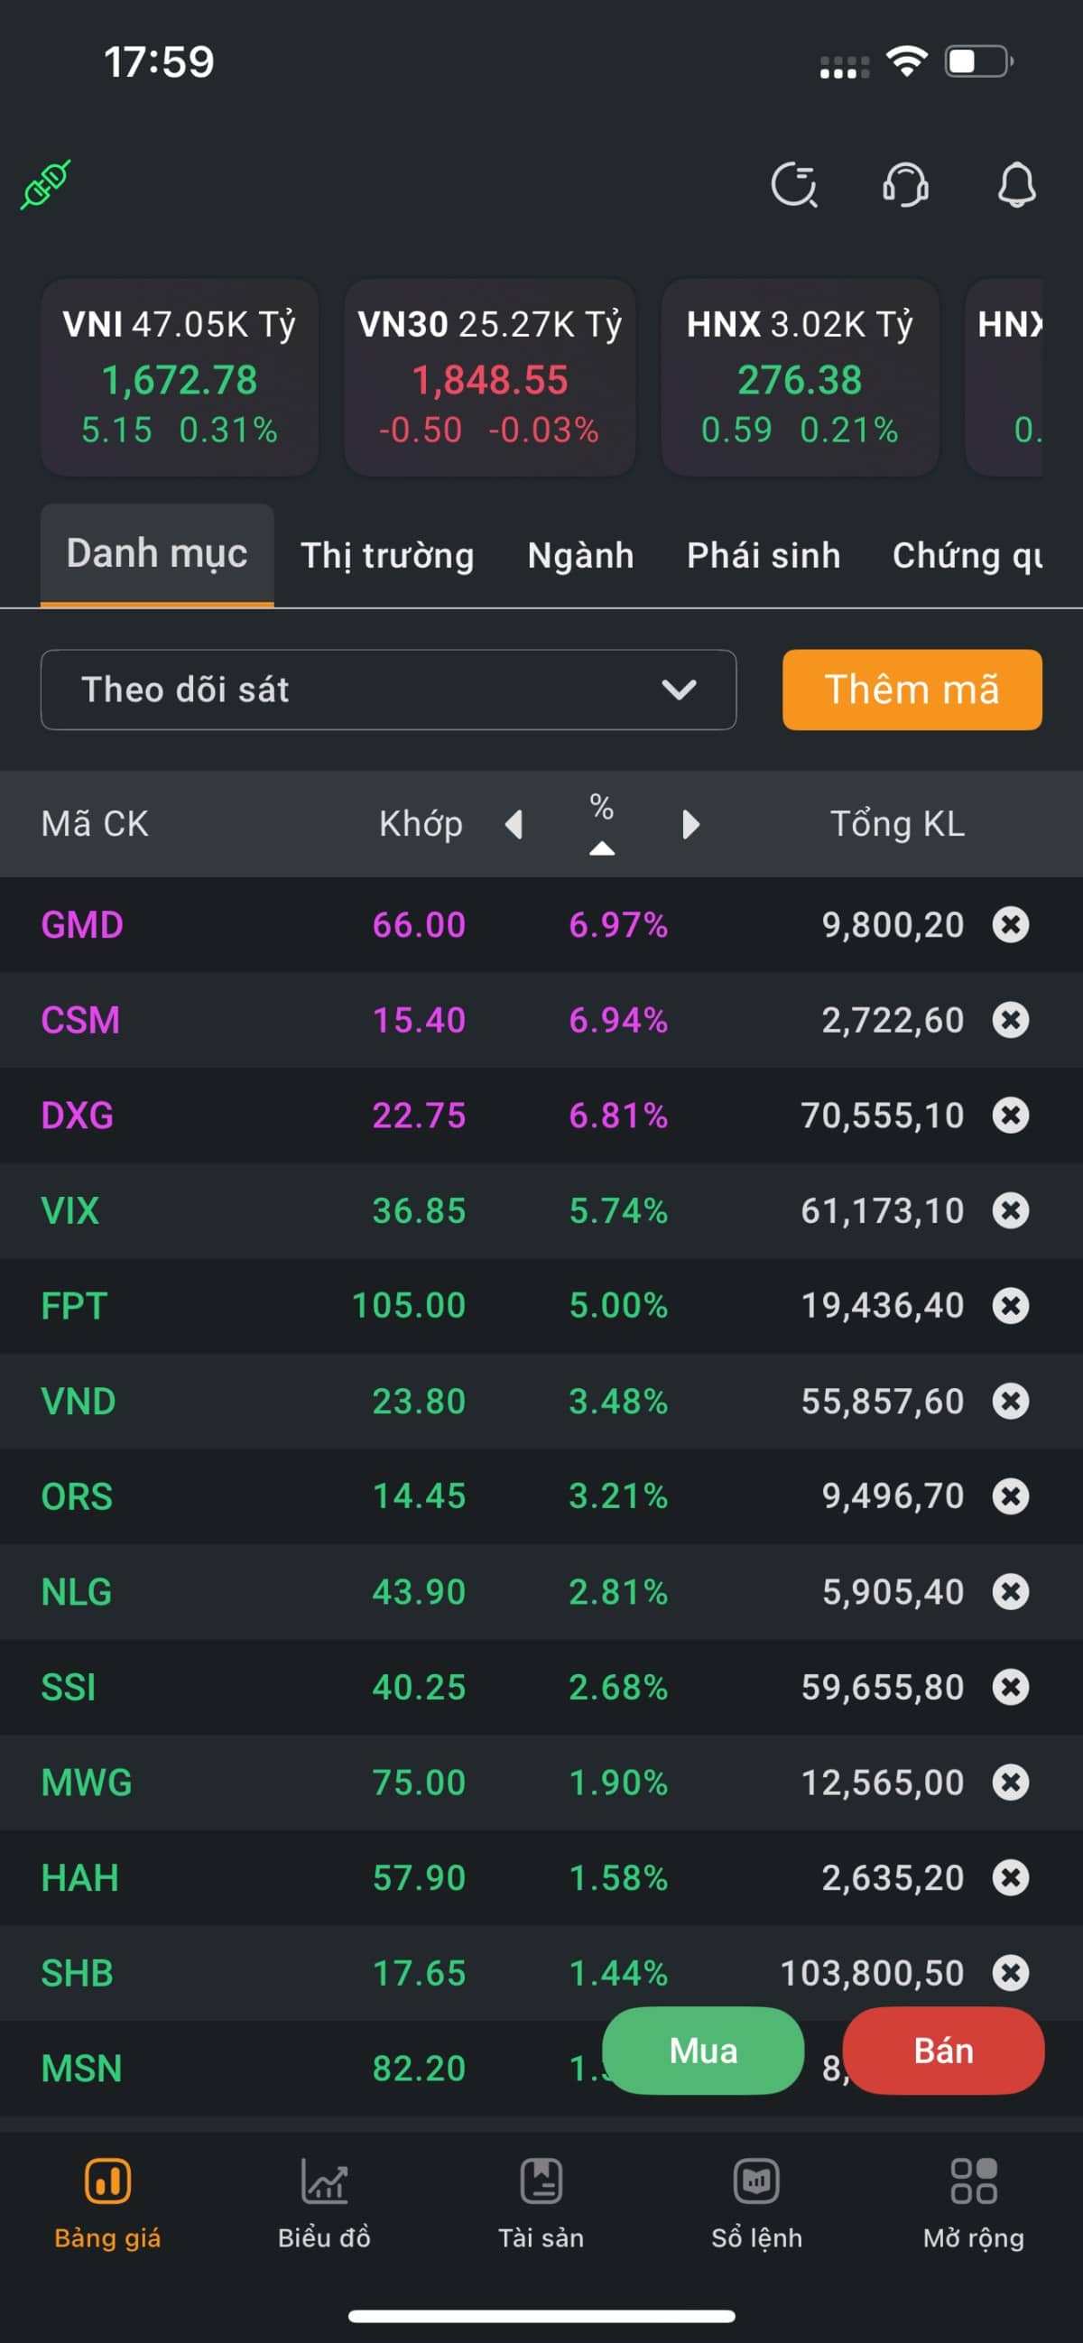Switch to Ngành tab

[x=580, y=556]
